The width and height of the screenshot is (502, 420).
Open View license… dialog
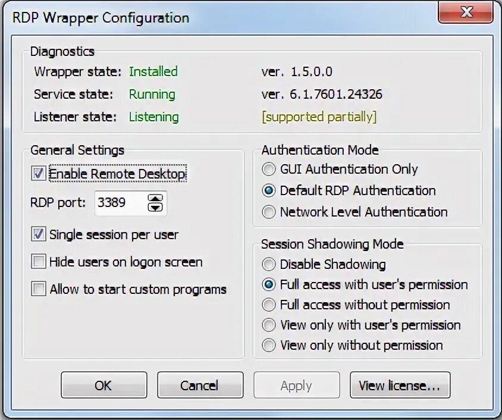point(400,385)
